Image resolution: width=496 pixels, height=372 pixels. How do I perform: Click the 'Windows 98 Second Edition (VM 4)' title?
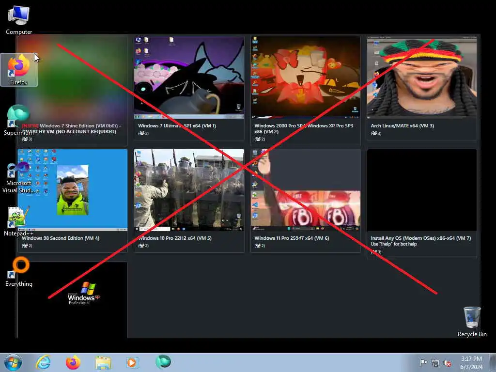pyautogui.click(x=61, y=238)
